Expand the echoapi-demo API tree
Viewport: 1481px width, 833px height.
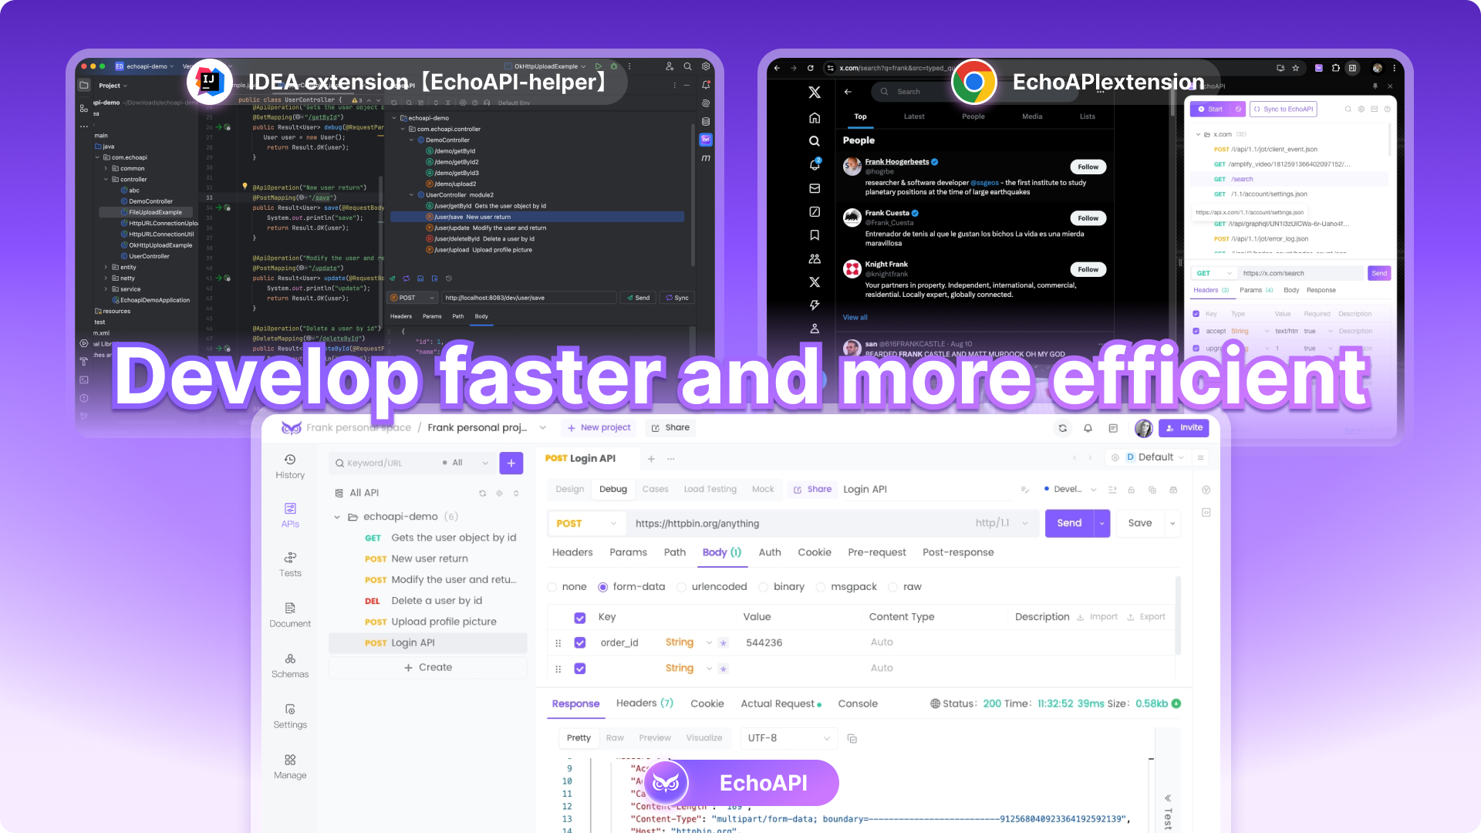[338, 516]
